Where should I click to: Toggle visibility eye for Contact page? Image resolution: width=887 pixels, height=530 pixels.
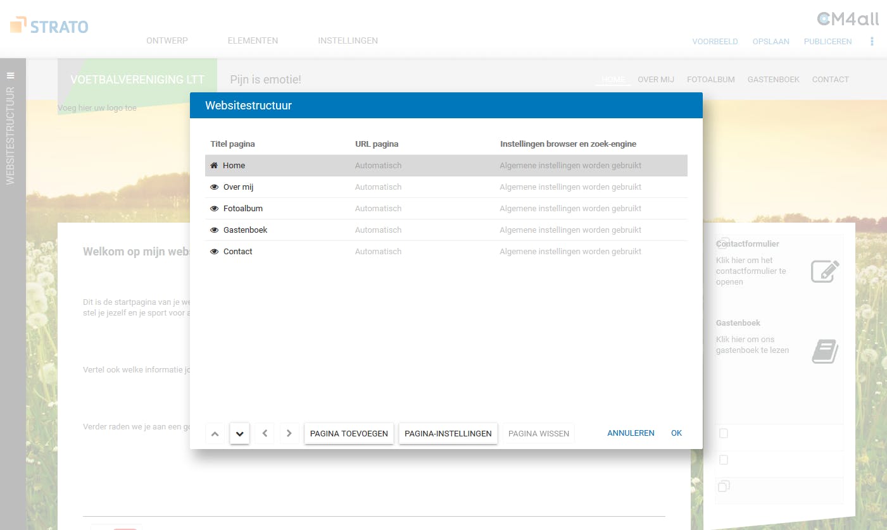click(x=214, y=252)
